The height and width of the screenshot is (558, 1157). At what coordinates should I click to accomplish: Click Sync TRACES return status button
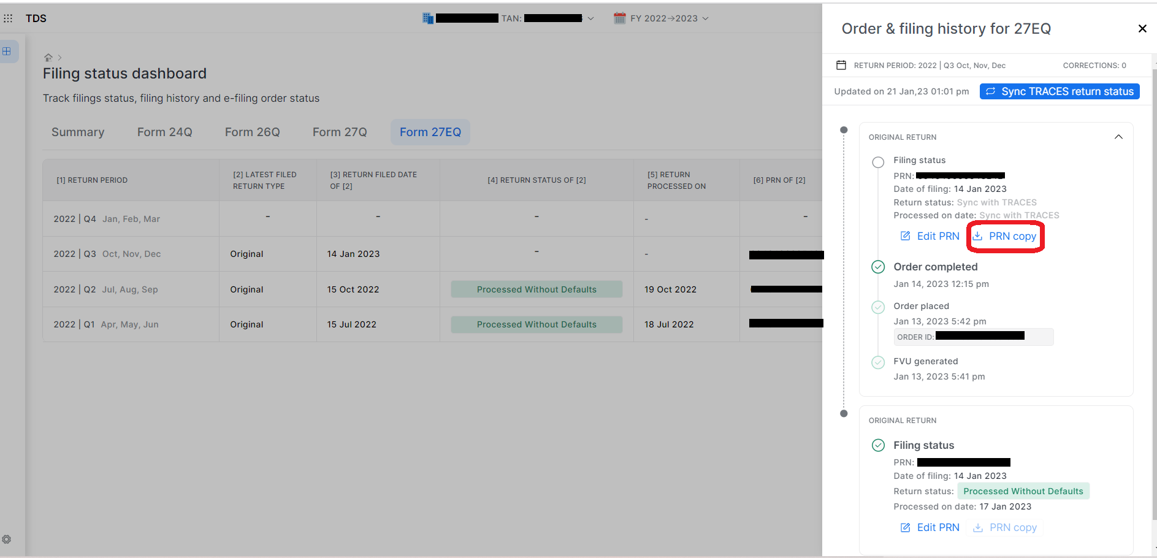[1059, 91]
